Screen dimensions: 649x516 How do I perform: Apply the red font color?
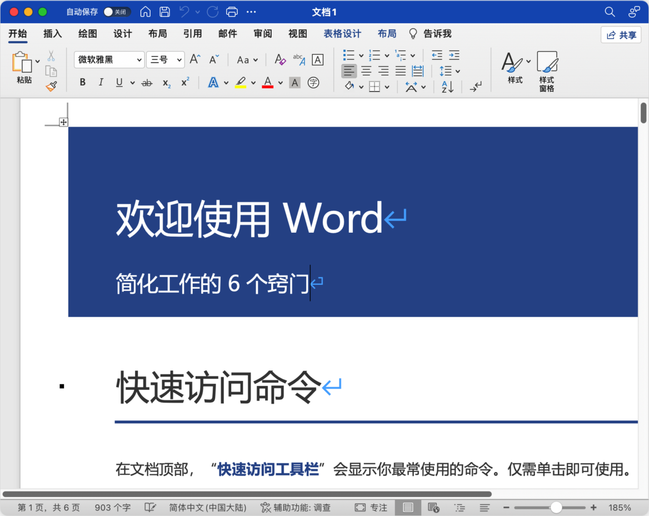pos(268,82)
